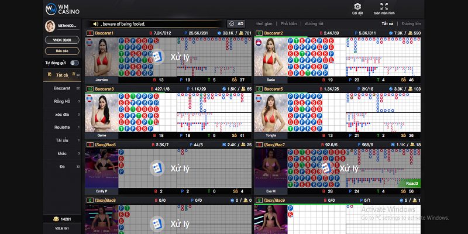
Task: Click the players icon beside 590 on Baccarat2
Action: (x=411, y=33)
